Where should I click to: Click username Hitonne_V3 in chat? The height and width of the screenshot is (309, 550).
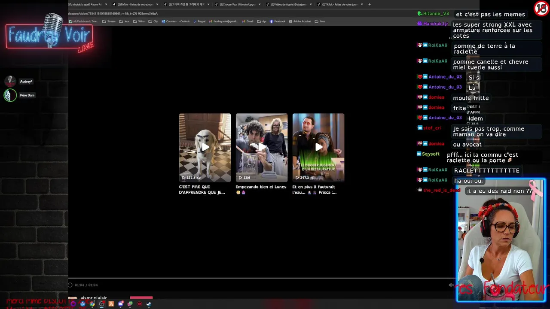[x=436, y=14]
